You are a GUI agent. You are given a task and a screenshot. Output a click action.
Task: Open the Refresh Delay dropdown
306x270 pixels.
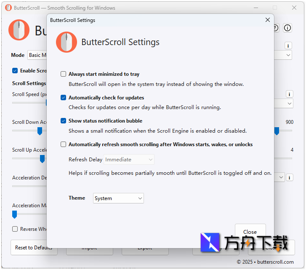coord(129,160)
